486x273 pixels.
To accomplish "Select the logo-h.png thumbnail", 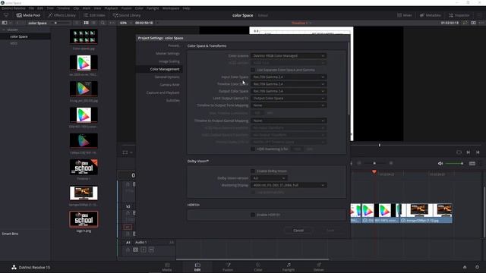I will coord(84,219).
